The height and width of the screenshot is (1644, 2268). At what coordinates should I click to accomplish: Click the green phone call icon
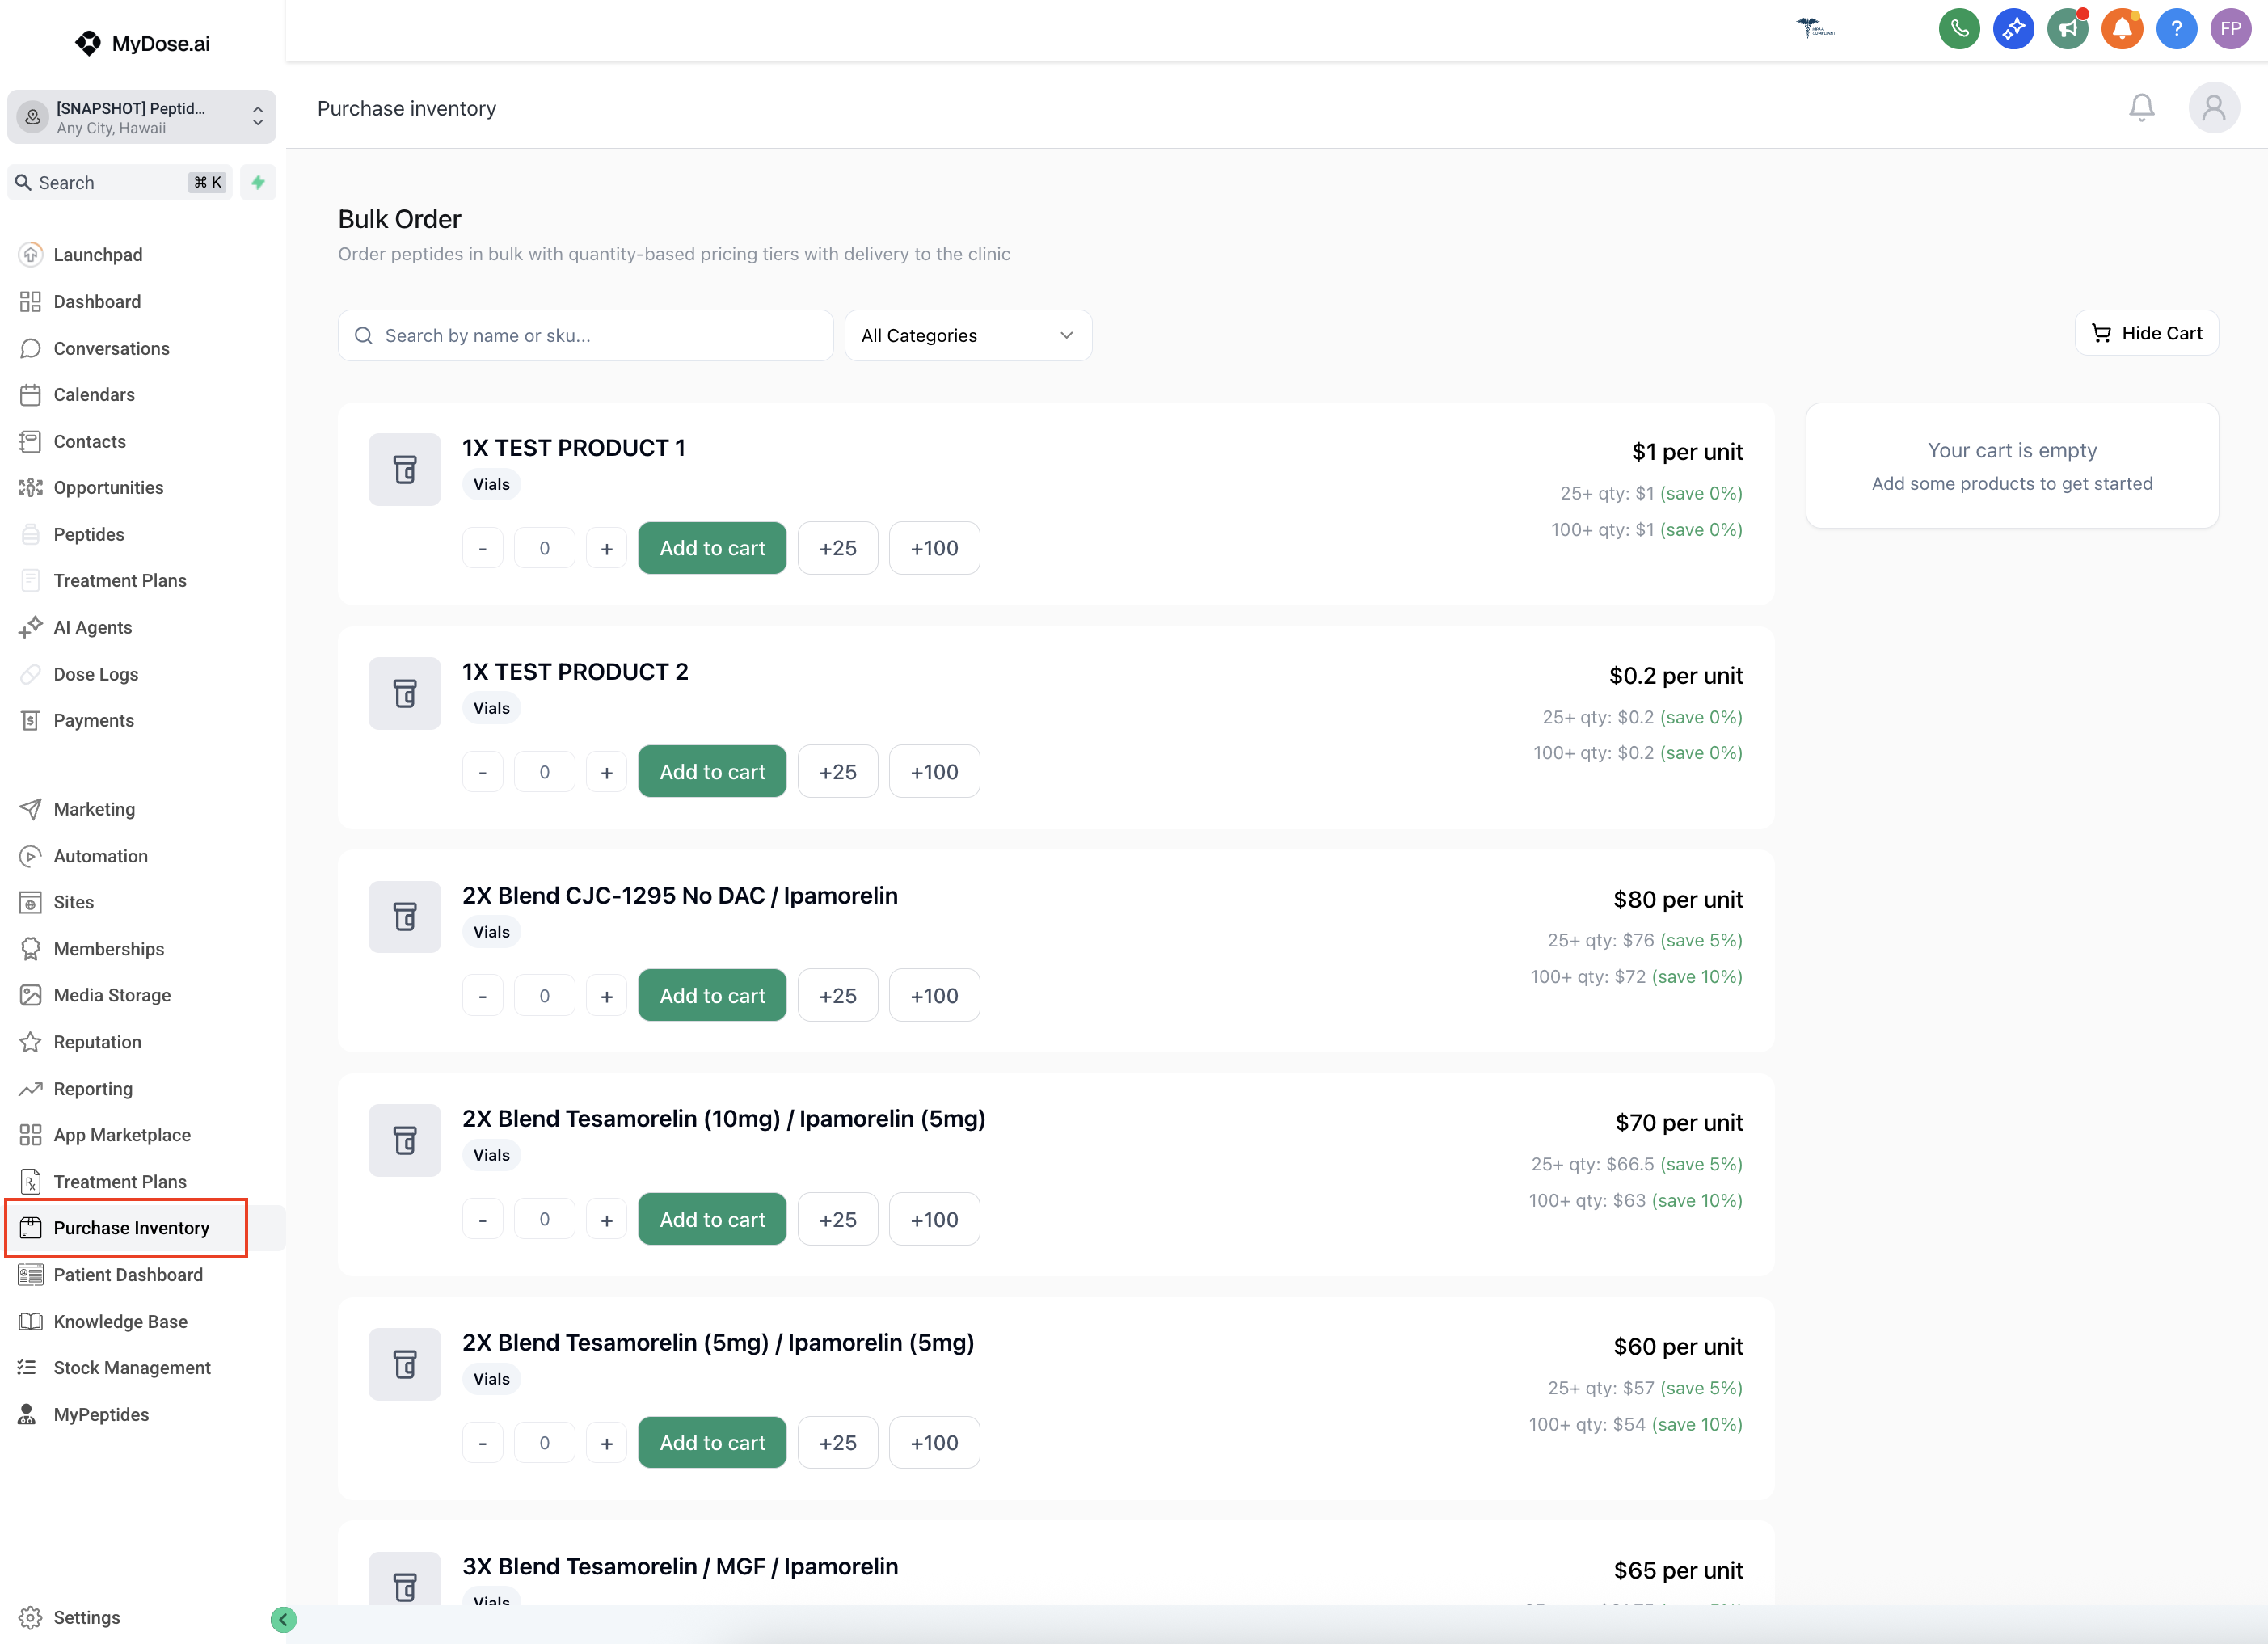click(1959, 28)
